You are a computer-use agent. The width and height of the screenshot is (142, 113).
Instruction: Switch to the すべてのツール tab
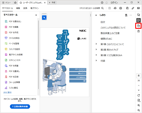[x=7, y=8]
